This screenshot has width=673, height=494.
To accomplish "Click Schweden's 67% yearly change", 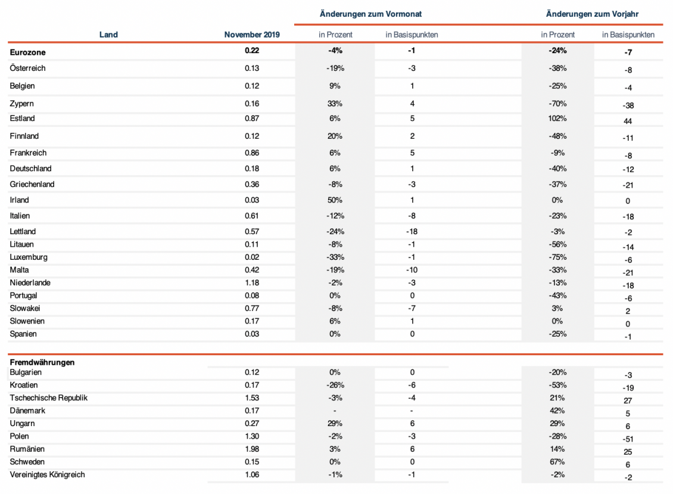I will click(557, 462).
